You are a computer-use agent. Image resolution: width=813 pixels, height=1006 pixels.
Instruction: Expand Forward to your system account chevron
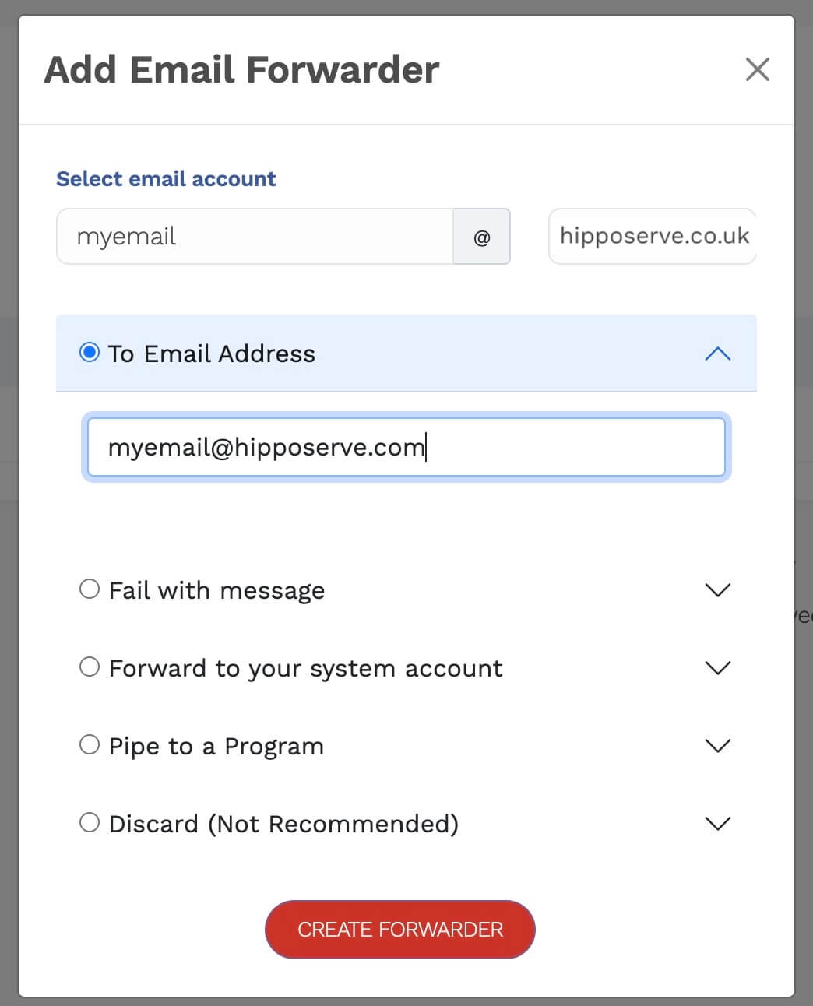[x=717, y=668]
